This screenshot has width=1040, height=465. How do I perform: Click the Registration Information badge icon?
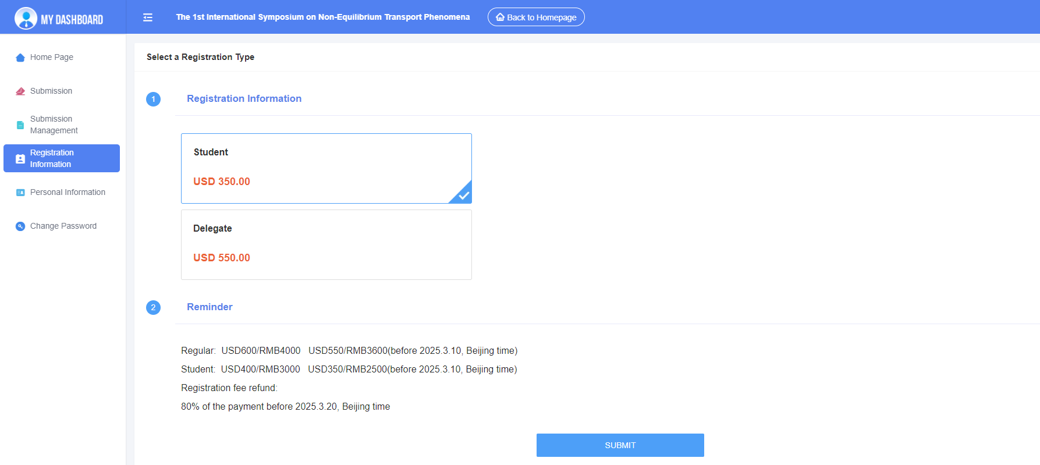(x=20, y=159)
